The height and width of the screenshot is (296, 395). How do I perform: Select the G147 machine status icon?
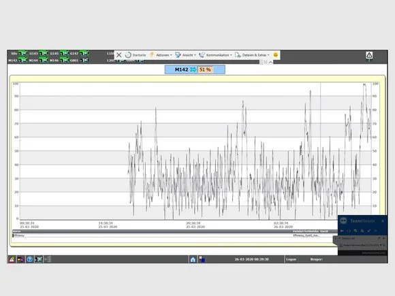(x=84, y=53)
